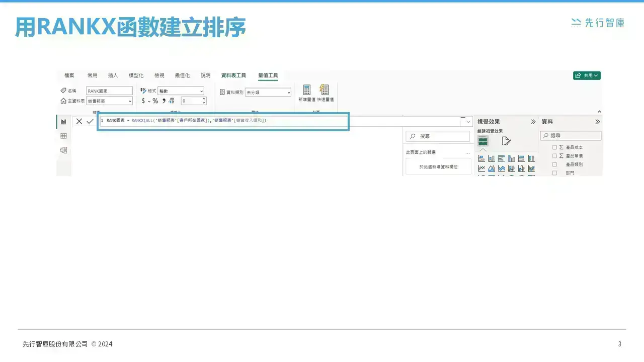Screen dimensions: 644x362
Task: Check the 產品類別 field checkbox
Action: (x=554, y=164)
